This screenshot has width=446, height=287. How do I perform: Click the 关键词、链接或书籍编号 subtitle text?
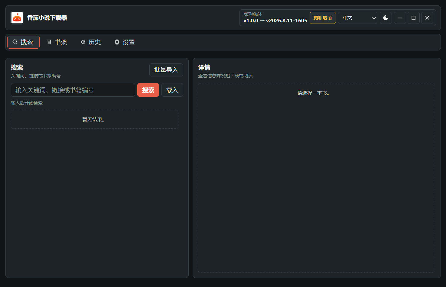pyautogui.click(x=36, y=76)
